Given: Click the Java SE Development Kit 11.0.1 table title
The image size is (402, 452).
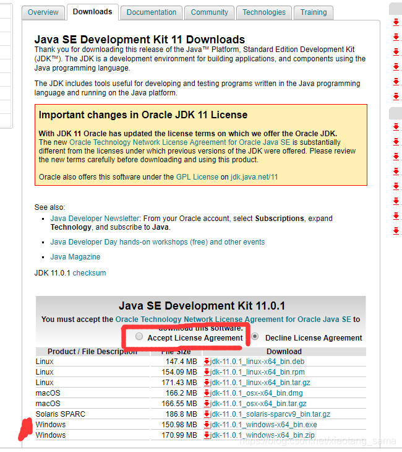Looking at the screenshot, I should [202, 306].
